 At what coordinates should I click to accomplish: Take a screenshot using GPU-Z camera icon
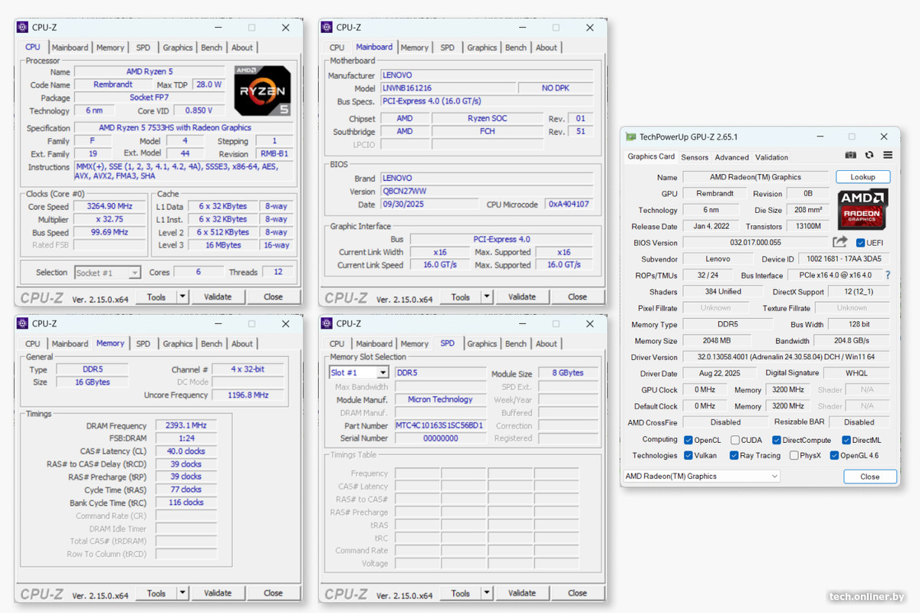(851, 155)
